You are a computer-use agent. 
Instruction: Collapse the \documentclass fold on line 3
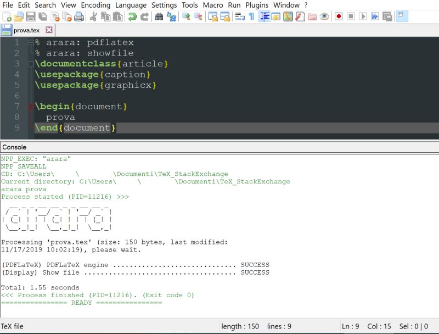[x=31, y=64]
